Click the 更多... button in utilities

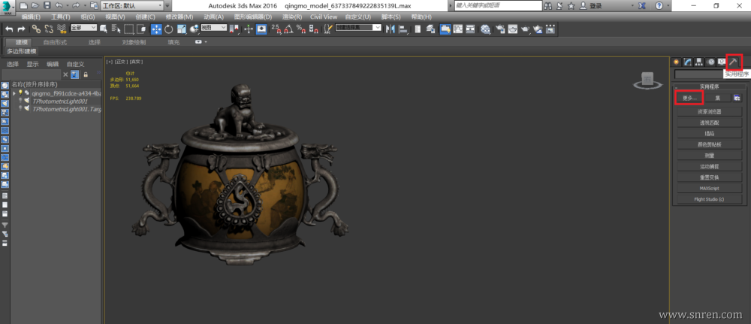click(x=689, y=98)
